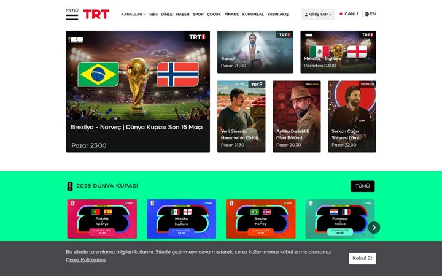Viewport: 442px width, 276px height.
Task: Watch live via the CANLI link
Action: point(349,13)
